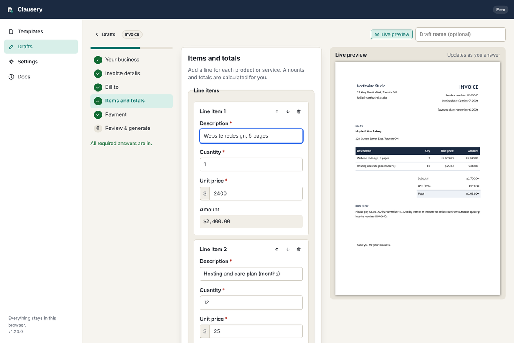The height and width of the screenshot is (343, 514).
Task: Click the Invoice template tag
Action: pos(132,34)
